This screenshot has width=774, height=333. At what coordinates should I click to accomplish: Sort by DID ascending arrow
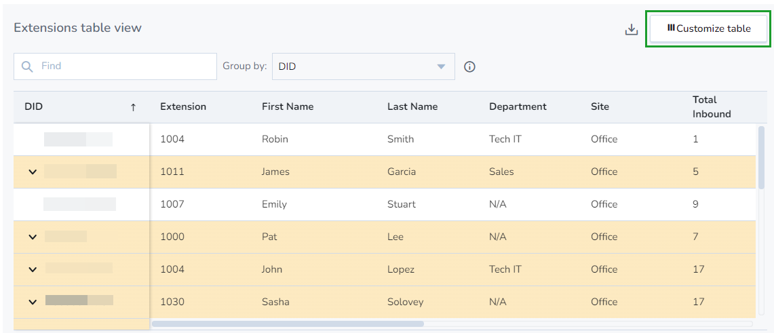(x=133, y=107)
